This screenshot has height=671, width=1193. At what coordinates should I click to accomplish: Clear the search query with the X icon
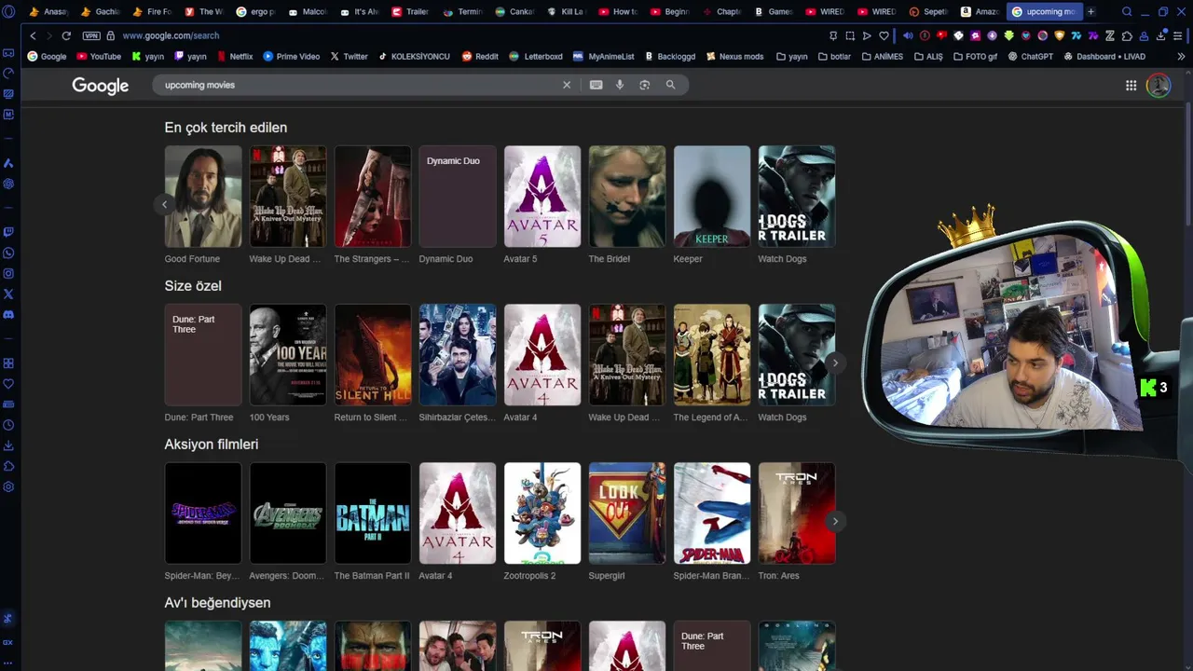pos(566,85)
